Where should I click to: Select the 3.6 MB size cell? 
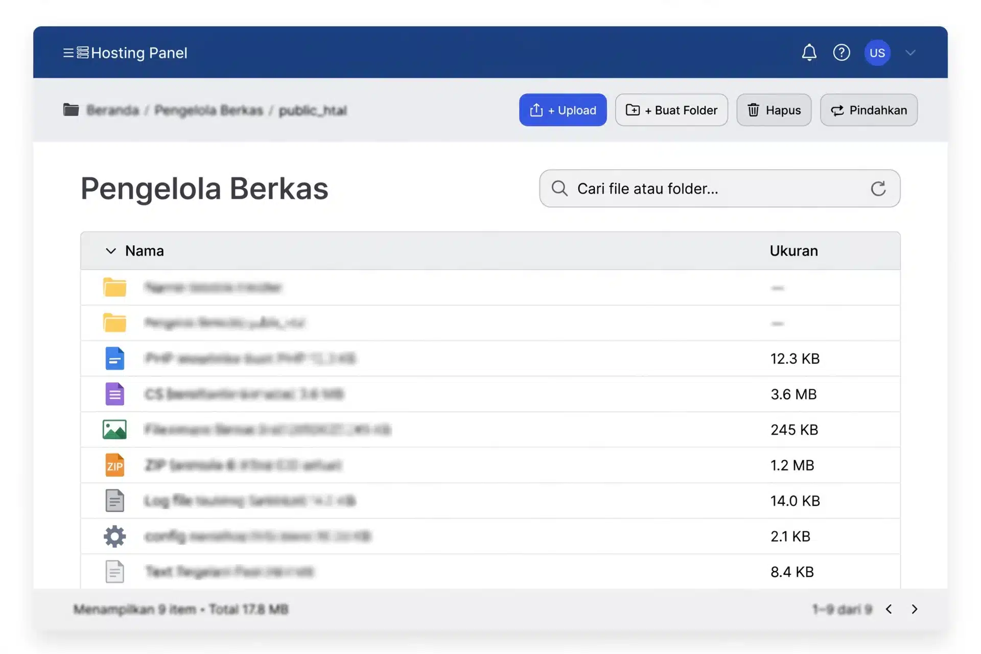(x=793, y=394)
